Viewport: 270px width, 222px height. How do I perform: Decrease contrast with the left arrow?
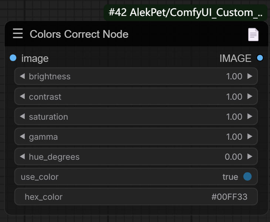pyautogui.click(x=22, y=96)
